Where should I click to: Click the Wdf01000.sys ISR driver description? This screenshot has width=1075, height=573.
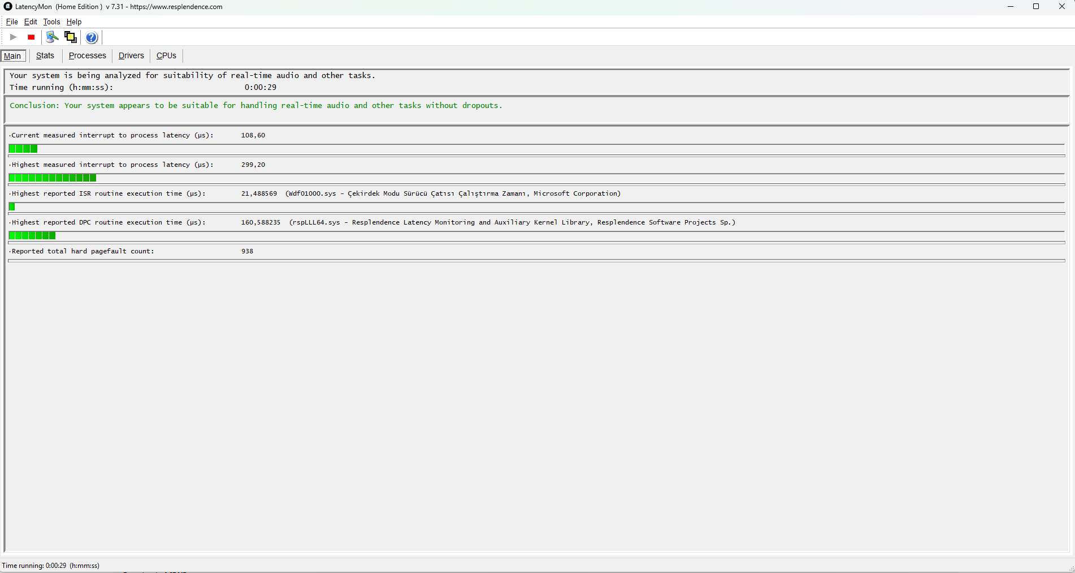point(453,194)
